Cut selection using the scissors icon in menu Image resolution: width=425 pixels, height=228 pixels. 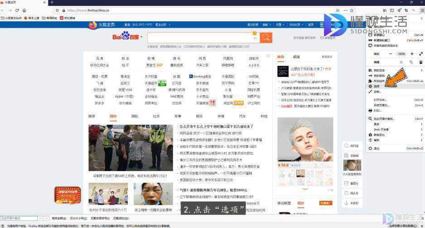401,62
